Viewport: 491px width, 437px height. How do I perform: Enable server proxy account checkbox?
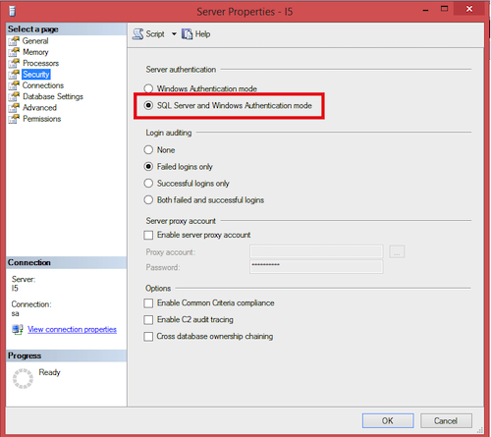click(x=148, y=235)
